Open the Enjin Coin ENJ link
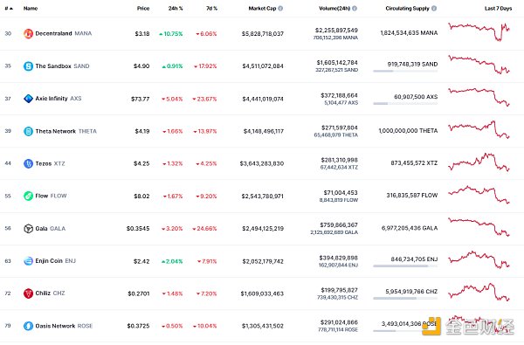 tap(56, 261)
